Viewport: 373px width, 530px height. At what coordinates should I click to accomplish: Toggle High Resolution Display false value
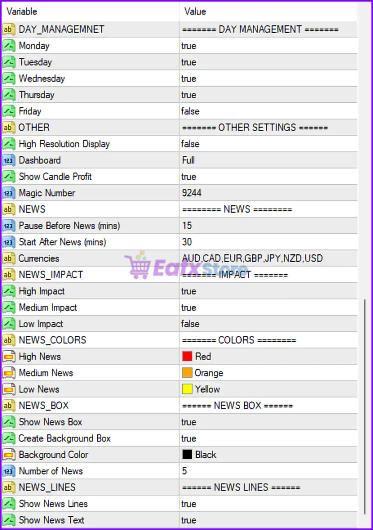190,144
